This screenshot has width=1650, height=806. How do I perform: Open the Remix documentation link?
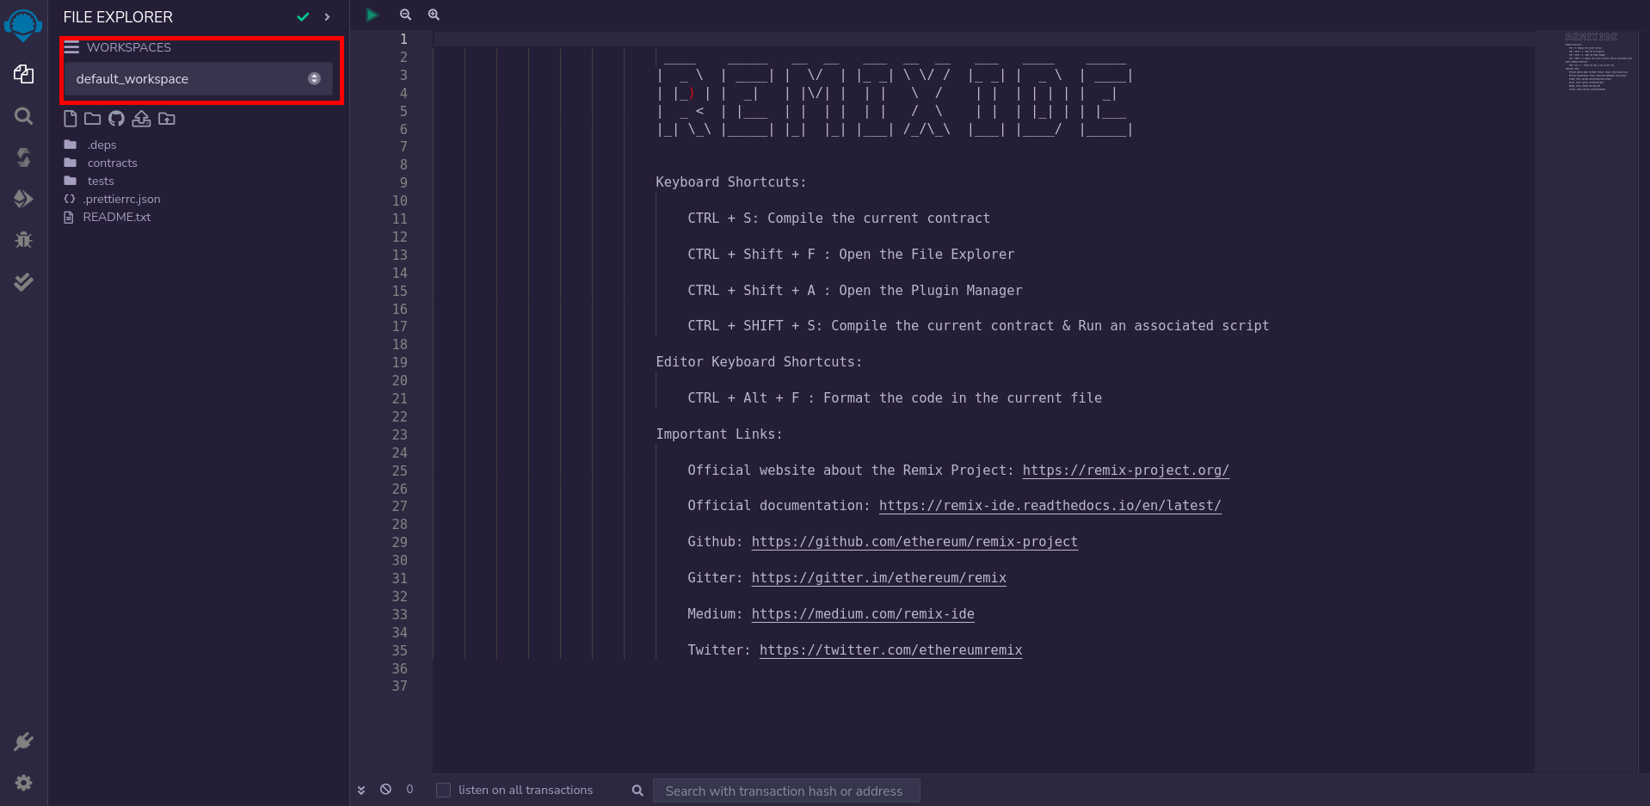[1050, 505]
